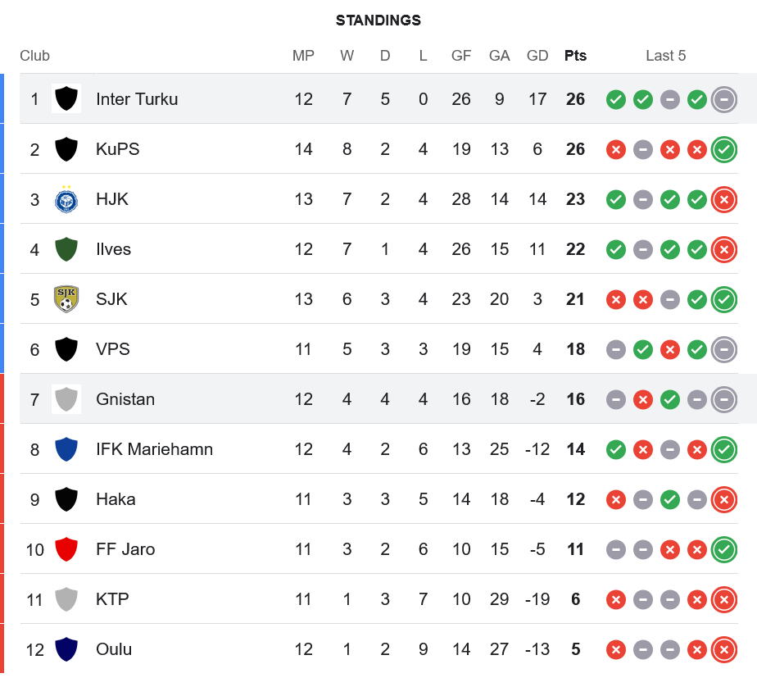Sort standings by Pts column header

(575, 56)
